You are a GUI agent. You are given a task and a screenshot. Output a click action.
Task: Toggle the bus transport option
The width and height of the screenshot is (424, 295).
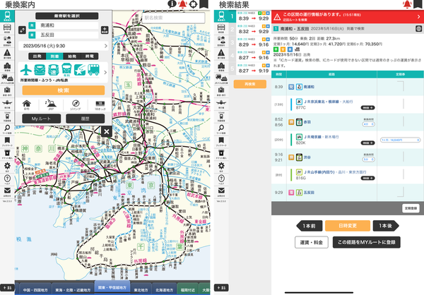[x=93, y=70]
